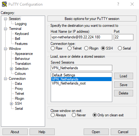
Task: Select VPN_Netherlands in the session list
Action: tap(81, 79)
